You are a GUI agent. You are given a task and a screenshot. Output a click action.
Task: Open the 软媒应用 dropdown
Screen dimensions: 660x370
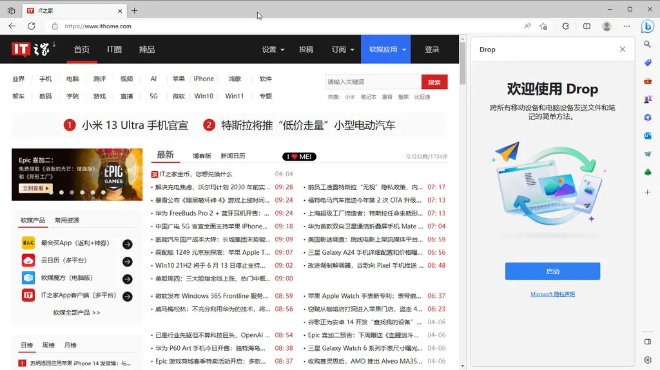387,50
